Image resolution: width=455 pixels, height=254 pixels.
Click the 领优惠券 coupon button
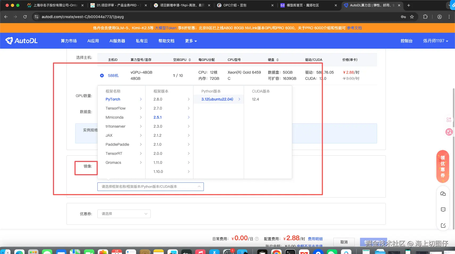pyautogui.click(x=443, y=166)
